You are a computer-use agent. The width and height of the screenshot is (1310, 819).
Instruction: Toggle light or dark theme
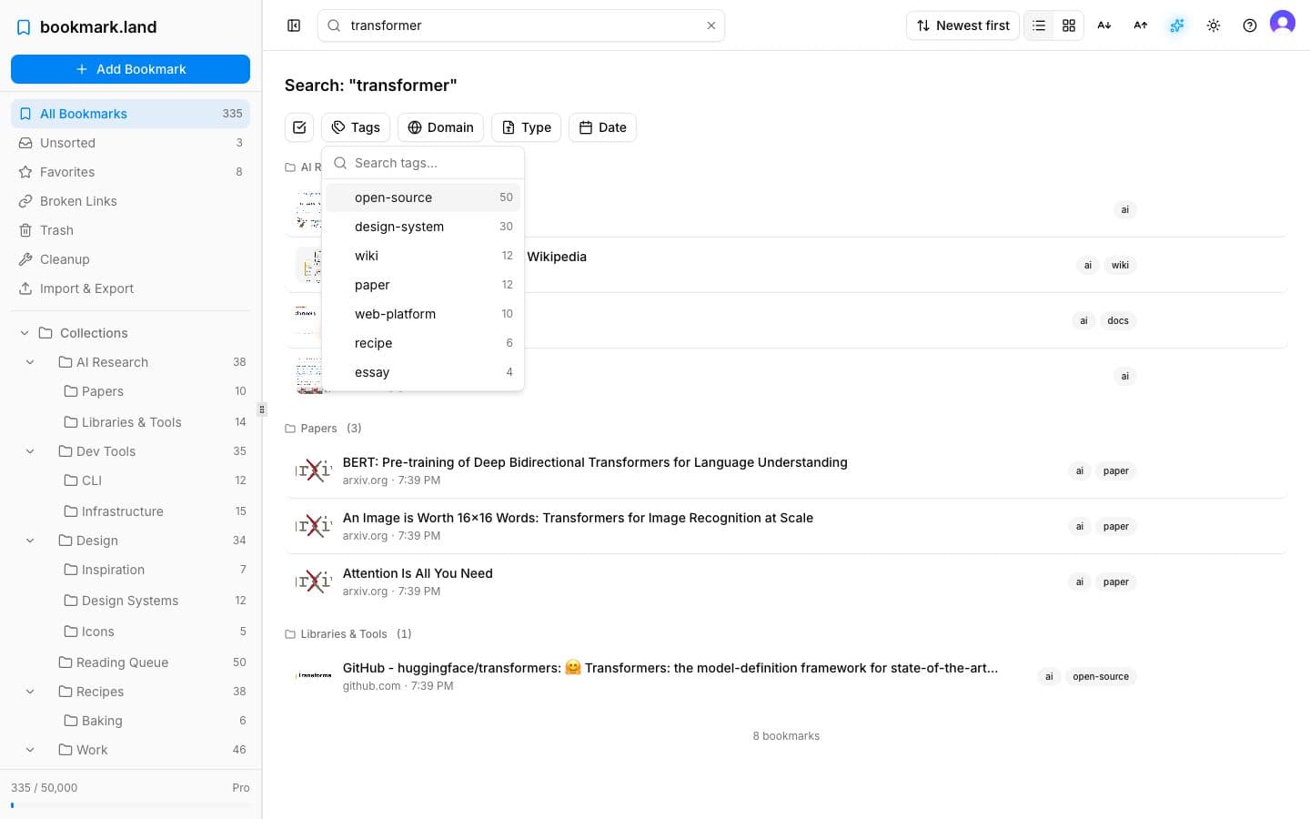[1214, 25]
